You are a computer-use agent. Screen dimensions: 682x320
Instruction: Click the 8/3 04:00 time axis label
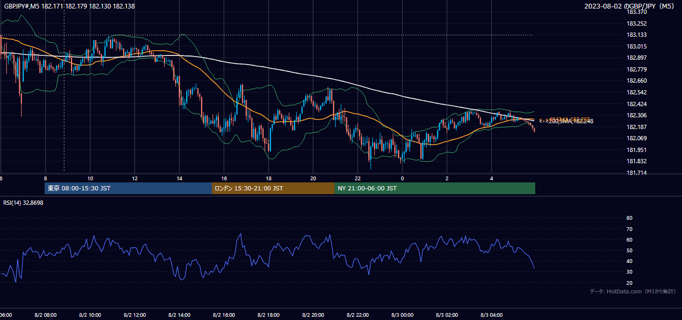(x=491, y=315)
